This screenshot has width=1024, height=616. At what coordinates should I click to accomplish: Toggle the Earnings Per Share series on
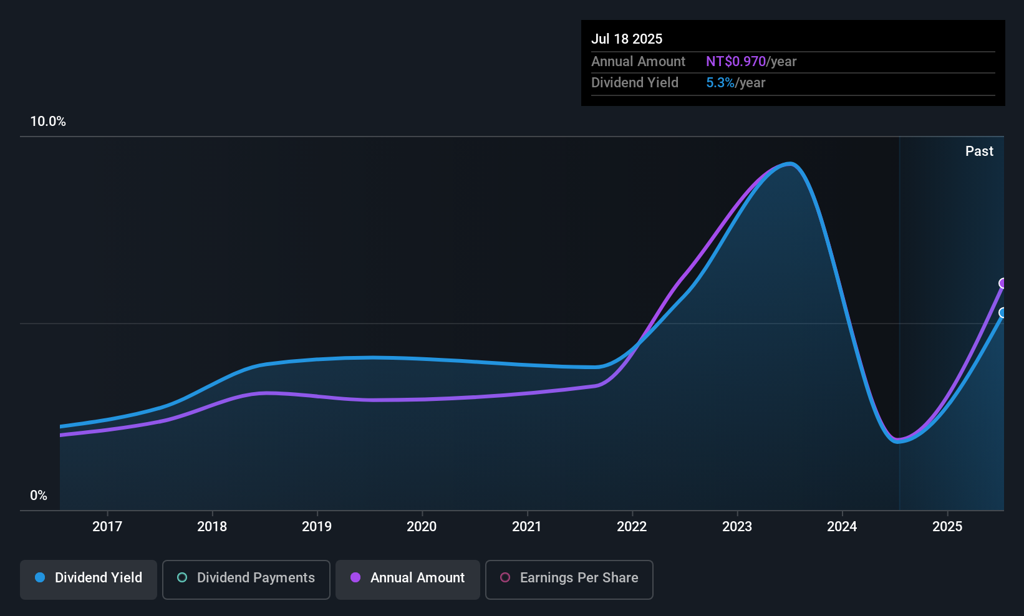(569, 579)
